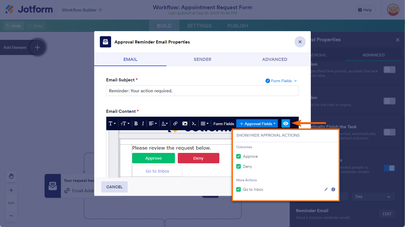Open the Form Fields dropdown above subject
Screen dimensions: 405x227
[x=281, y=81]
